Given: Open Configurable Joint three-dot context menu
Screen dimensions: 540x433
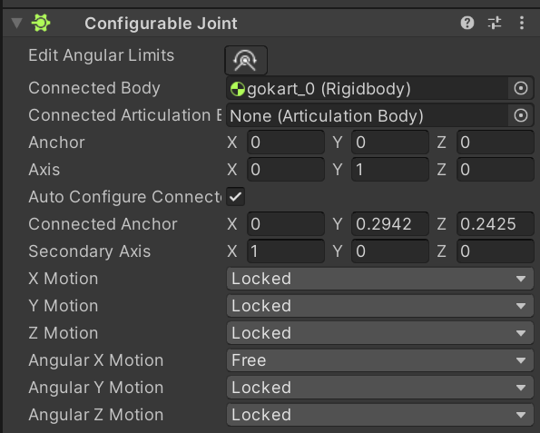Looking at the screenshot, I should click(x=522, y=23).
